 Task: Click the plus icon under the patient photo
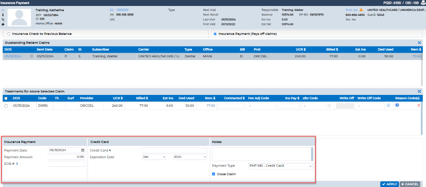pos(3,25)
